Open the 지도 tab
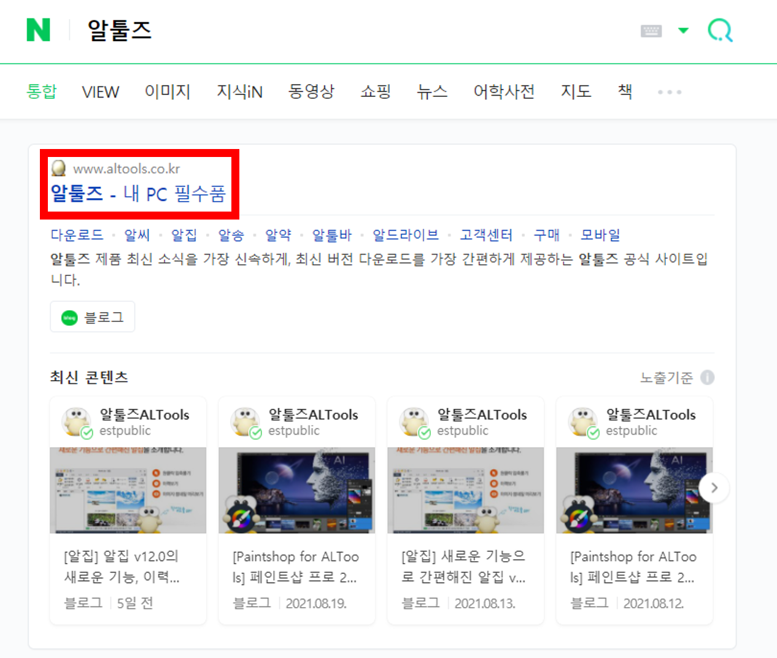This screenshot has height=658, width=777. click(576, 91)
